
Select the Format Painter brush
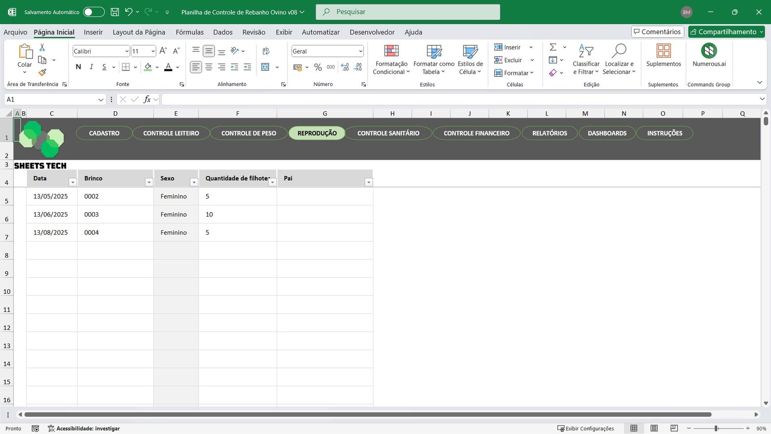(42, 72)
